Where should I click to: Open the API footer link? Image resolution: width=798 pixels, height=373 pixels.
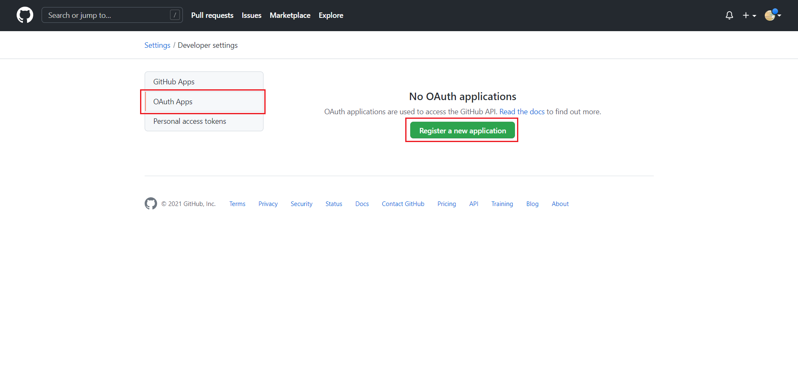(x=474, y=204)
